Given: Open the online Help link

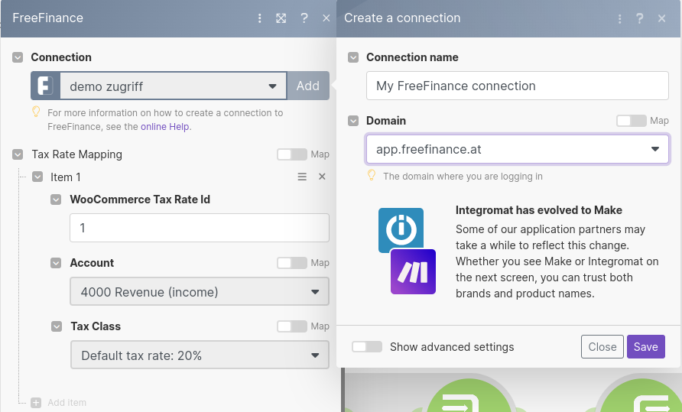Looking at the screenshot, I should click(164, 127).
